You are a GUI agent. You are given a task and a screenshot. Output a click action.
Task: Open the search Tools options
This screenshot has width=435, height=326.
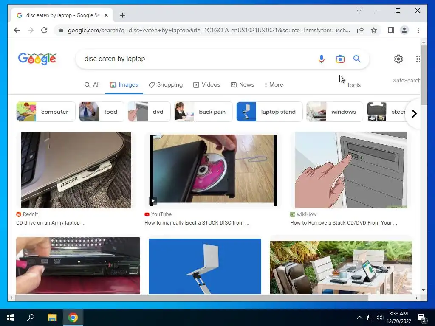353,85
